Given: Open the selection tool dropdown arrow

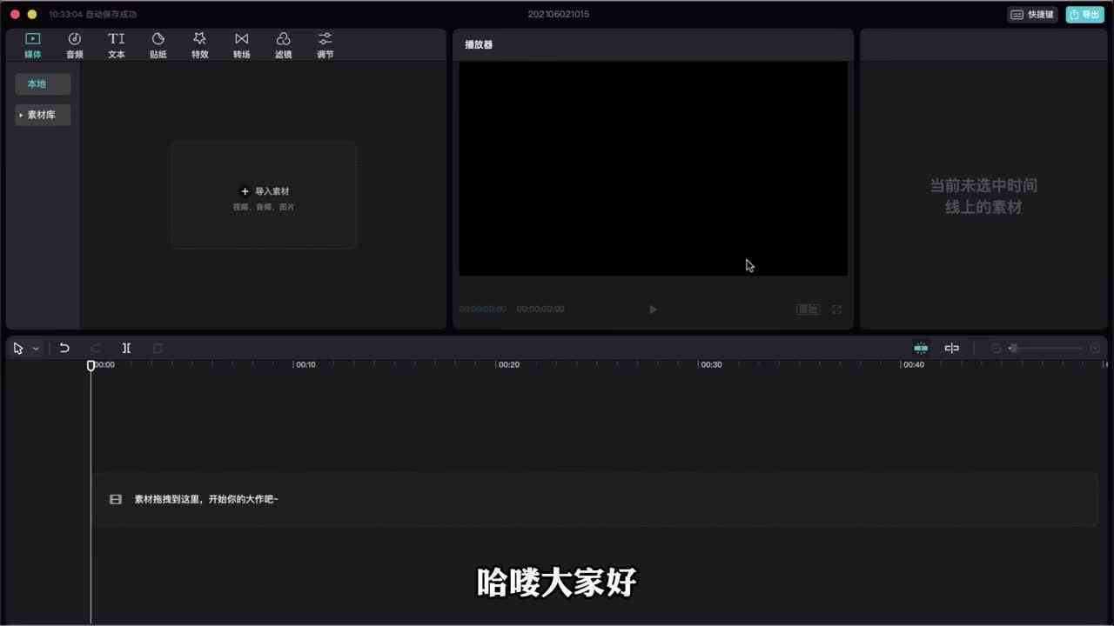Looking at the screenshot, I should 36,349.
